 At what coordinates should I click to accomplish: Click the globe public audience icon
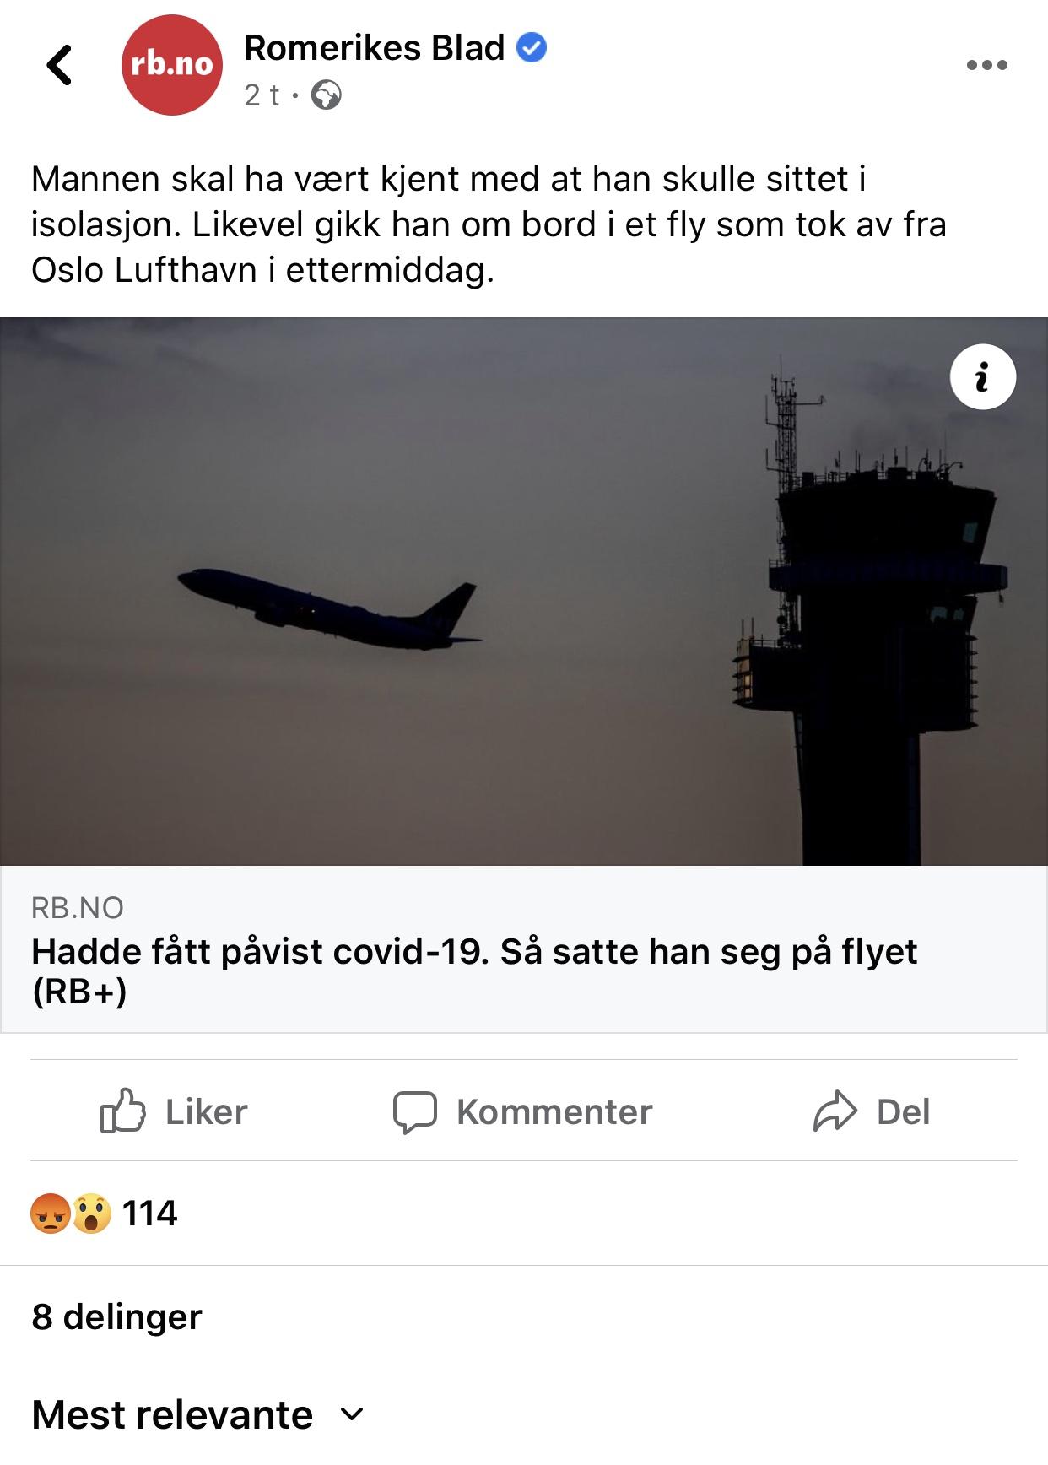[326, 95]
